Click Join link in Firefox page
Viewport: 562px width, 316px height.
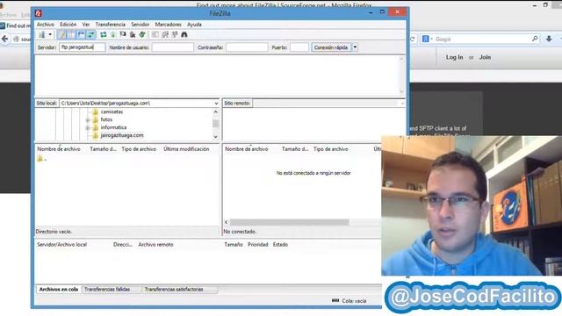485,57
